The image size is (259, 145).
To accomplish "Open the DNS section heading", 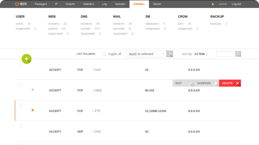I will 84,17.
